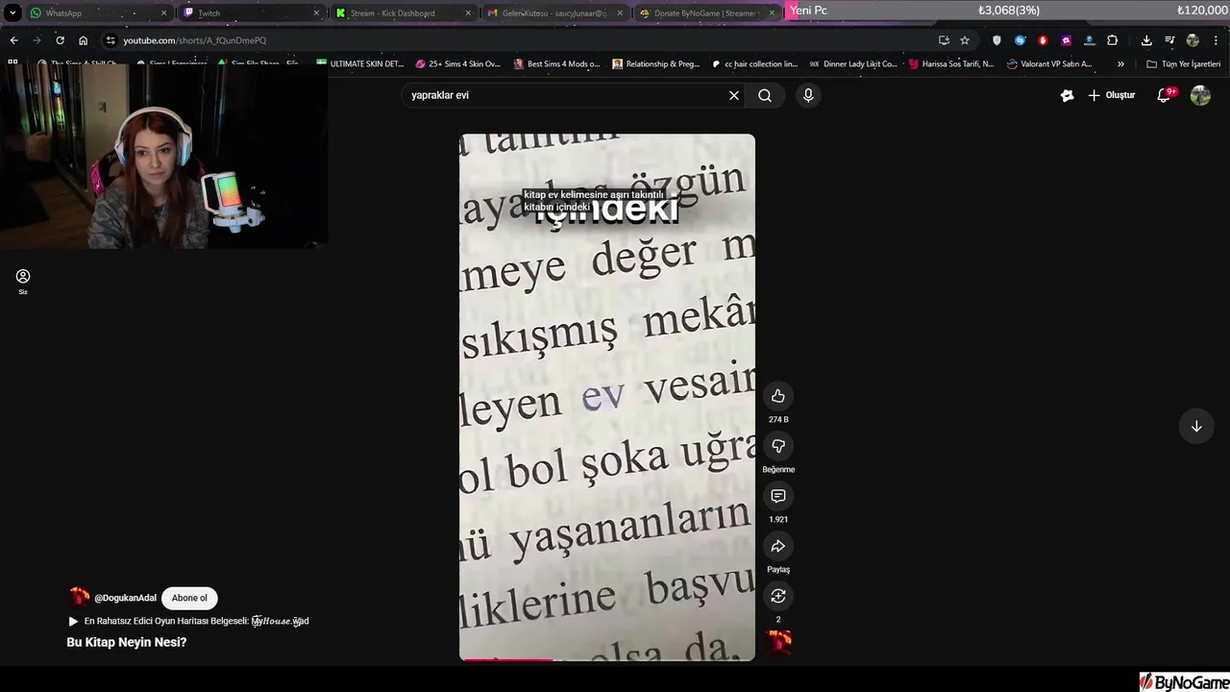1230x692 pixels.
Task: Open the sound thumbnail below the remix icon
Action: [778, 643]
